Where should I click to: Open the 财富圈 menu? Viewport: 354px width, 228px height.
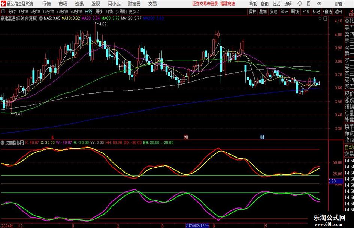coord(134,4)
